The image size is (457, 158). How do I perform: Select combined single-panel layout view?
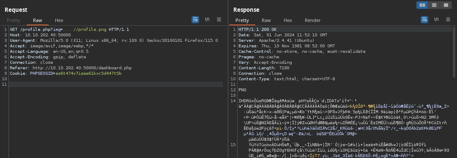(x=446, y=5)
